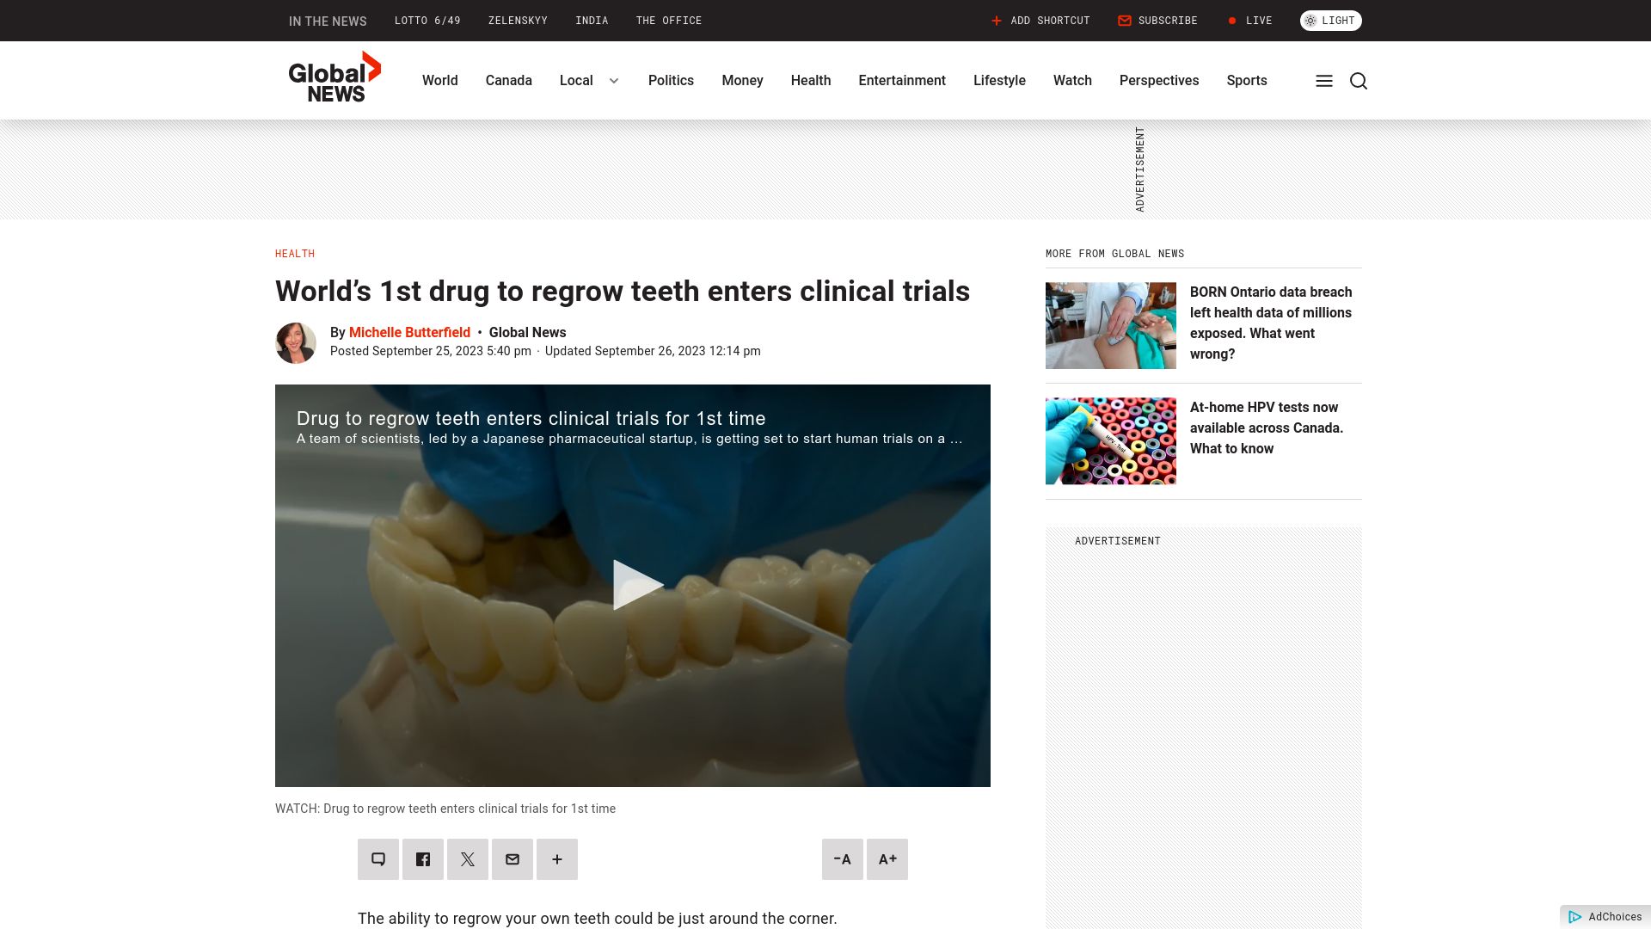Open the Entertainment section

[x=902, y=81]
